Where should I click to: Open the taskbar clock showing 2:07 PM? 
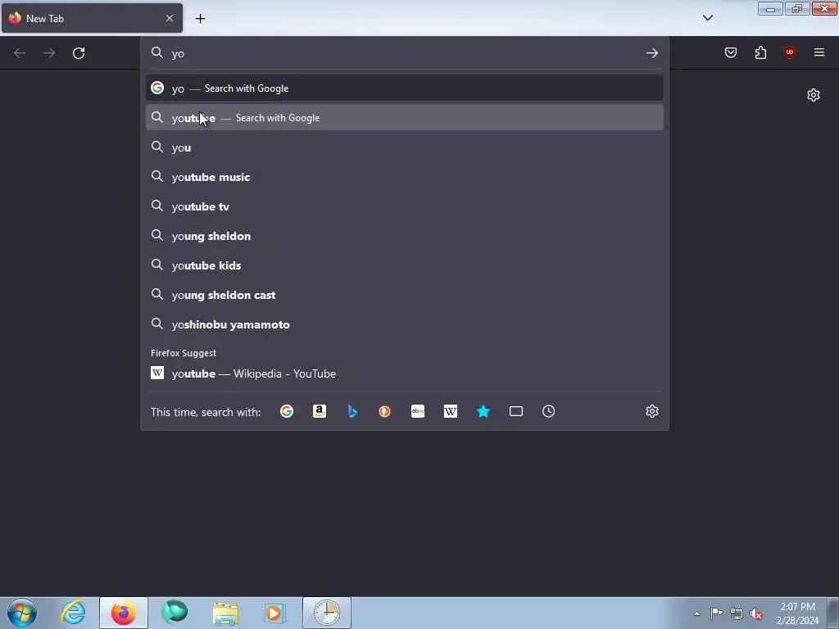tap(797, 613)
